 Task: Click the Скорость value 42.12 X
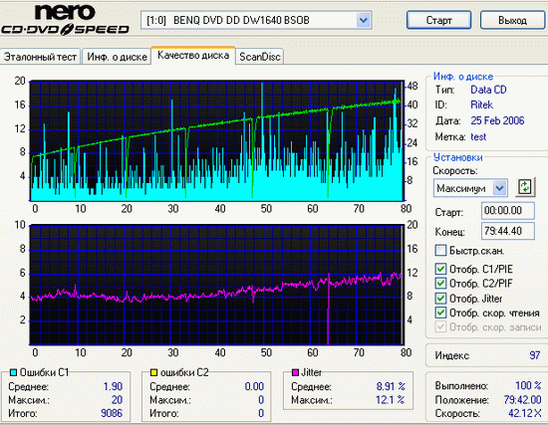coord(524,413)
